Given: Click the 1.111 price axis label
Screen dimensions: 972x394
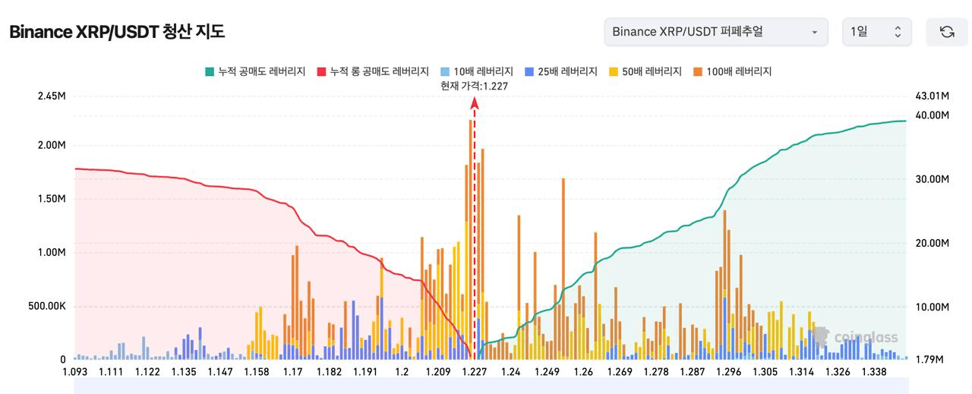Looking at the screenshot, I should coord(111,372).
